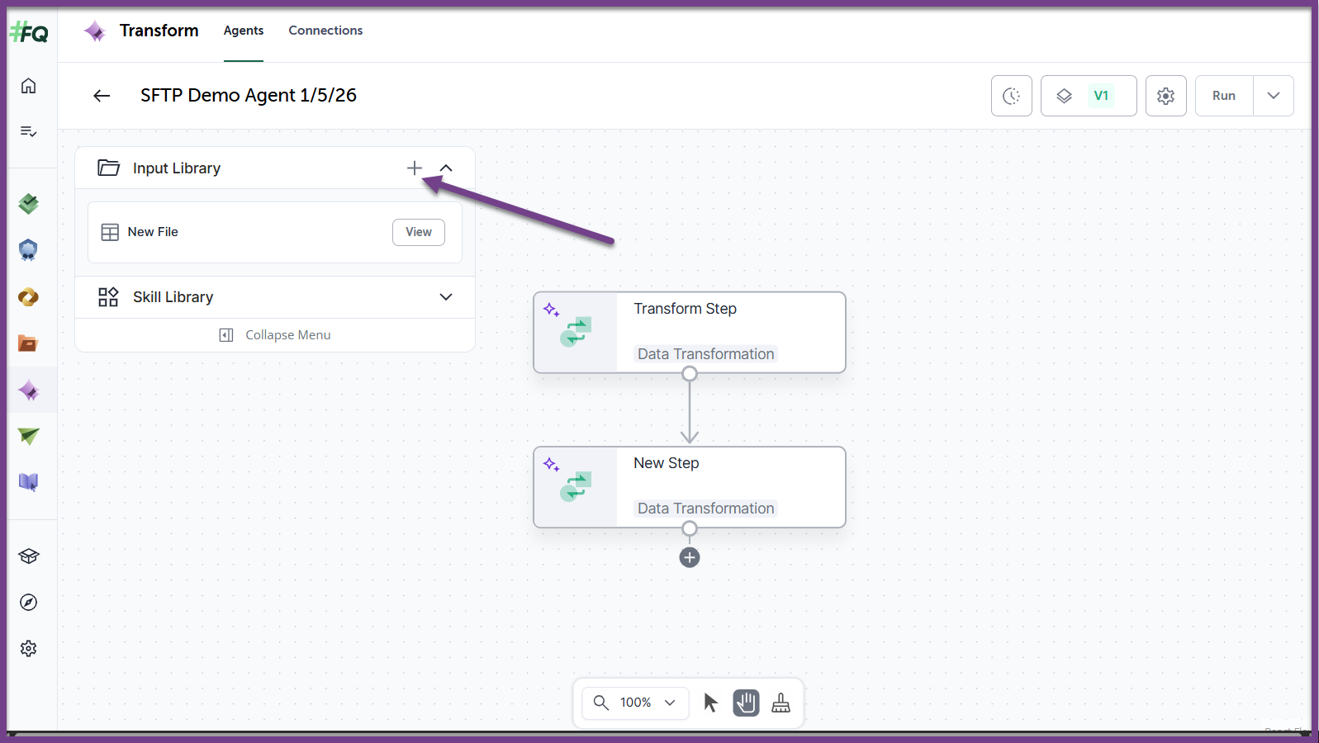The width and height of the screenshot is (1319, 743).
Task: Select the Agents tab
Action: coord(244,31)
